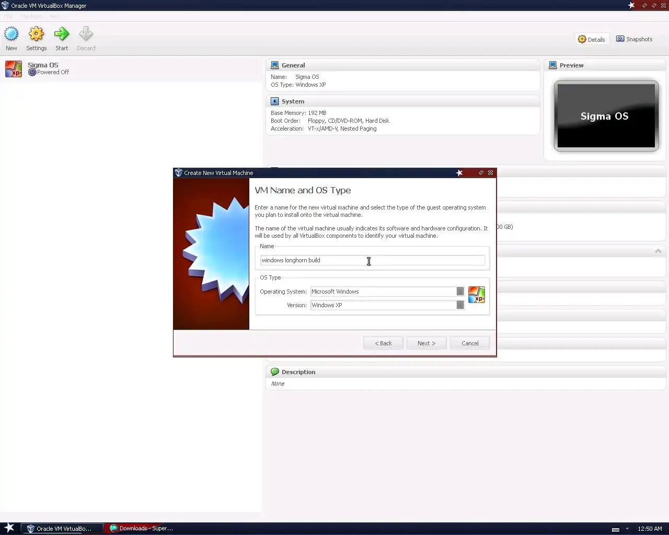Click the None description text
The image size is (669, 535).
(x=278, y=383)
